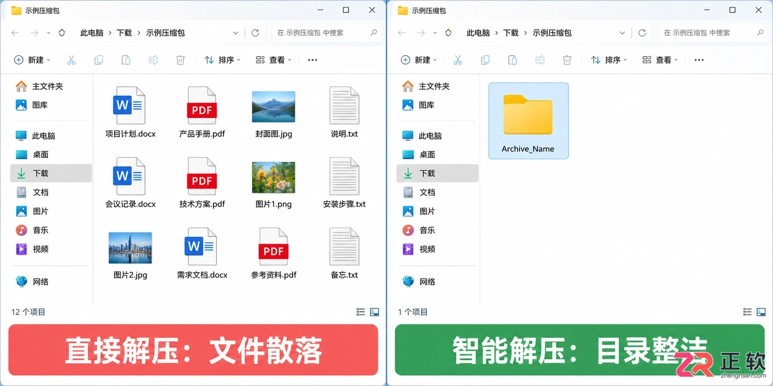Click forward arrow in left window
The width and height of the screenshot is (773, 386).
(x=34, y=33)
